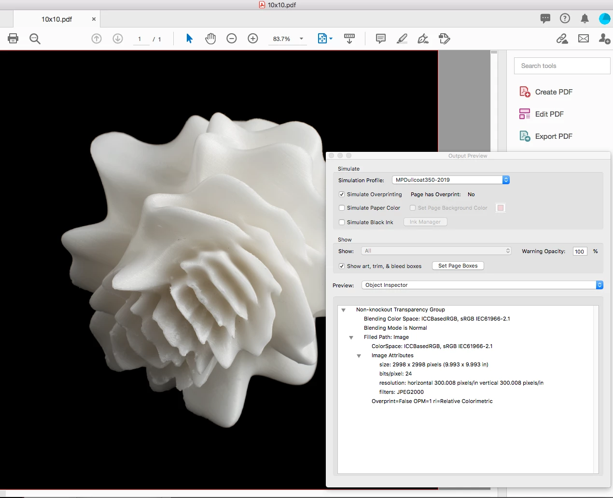Image resolution: width=613 pixels, height=498 pixels.
Task: Open the Preview Object Inspector dropdown
Action: click(x=482, y=285)
